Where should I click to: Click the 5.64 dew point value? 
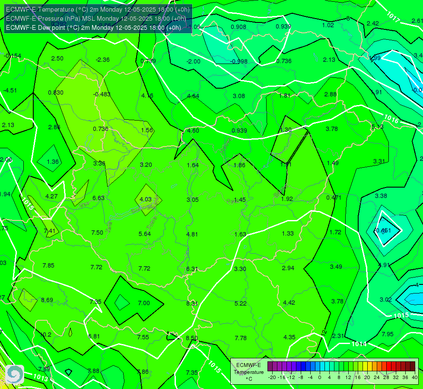click(x=145, y=234)
